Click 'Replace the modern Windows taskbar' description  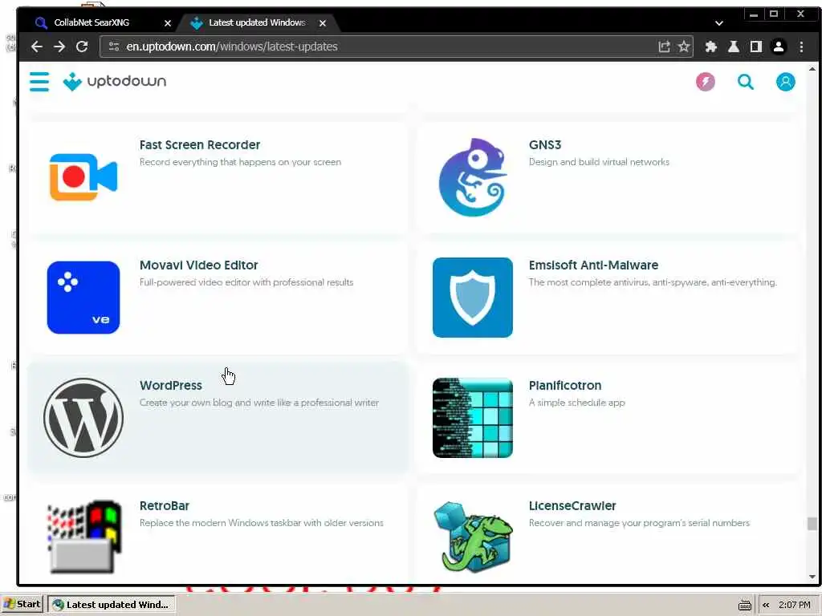[261, 523]
